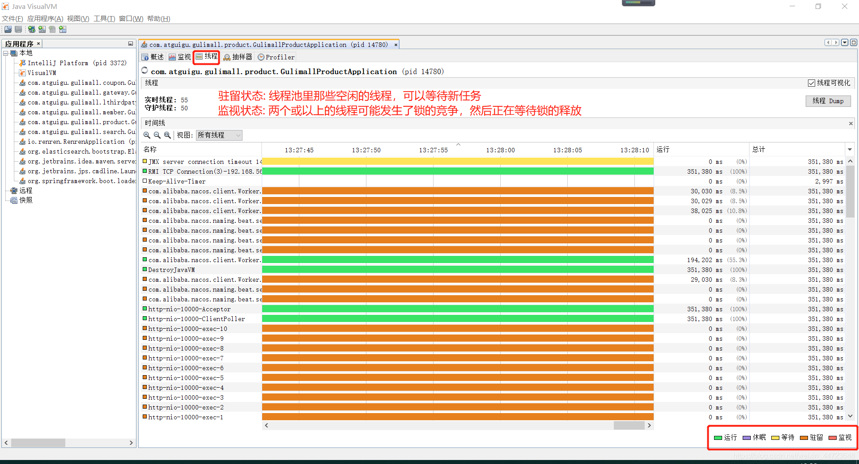Close the 应用程序 tab with its x

[x=38, y=44]
